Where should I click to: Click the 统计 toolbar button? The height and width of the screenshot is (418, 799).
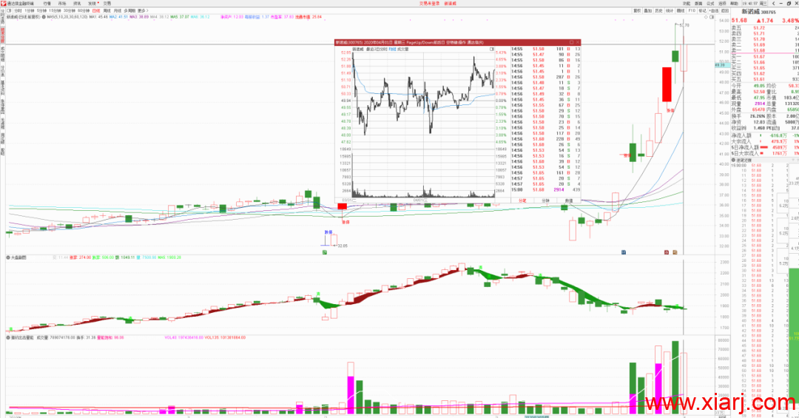[670, 10]
